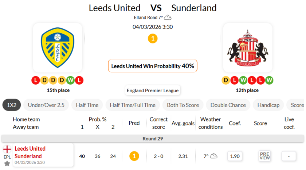Open the England Premier League link
The height and width of the screenshot is (170, 306).
point(153,90)
